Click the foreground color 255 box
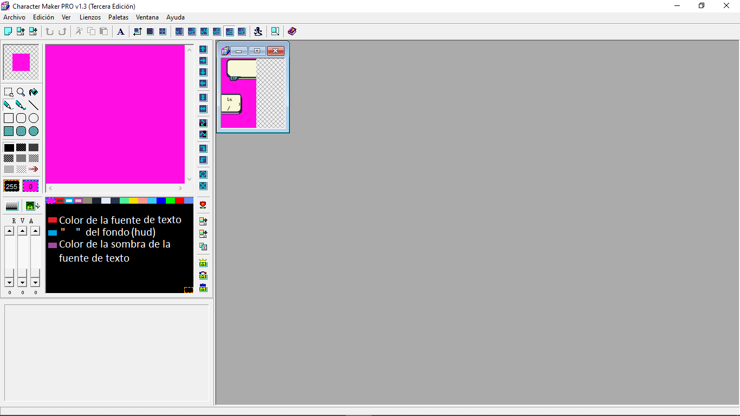This screenshot has height=416, width=740. 11,186
